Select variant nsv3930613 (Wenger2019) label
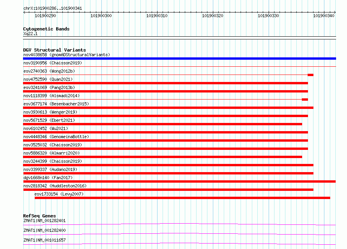 pyautogui.click(x=50, y=112)
